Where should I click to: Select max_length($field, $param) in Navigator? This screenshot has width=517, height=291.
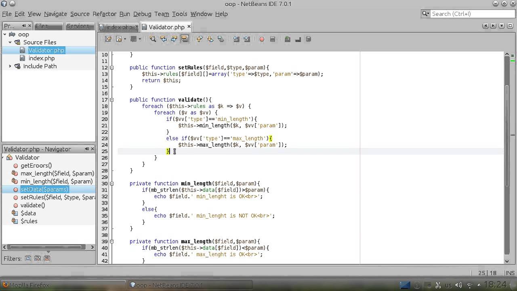tap(57, 173)
